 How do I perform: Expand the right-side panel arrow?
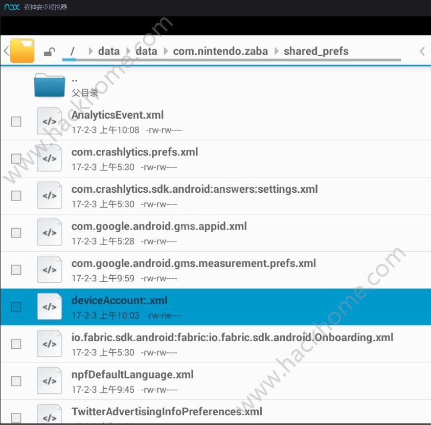click(x=422, y=51)
